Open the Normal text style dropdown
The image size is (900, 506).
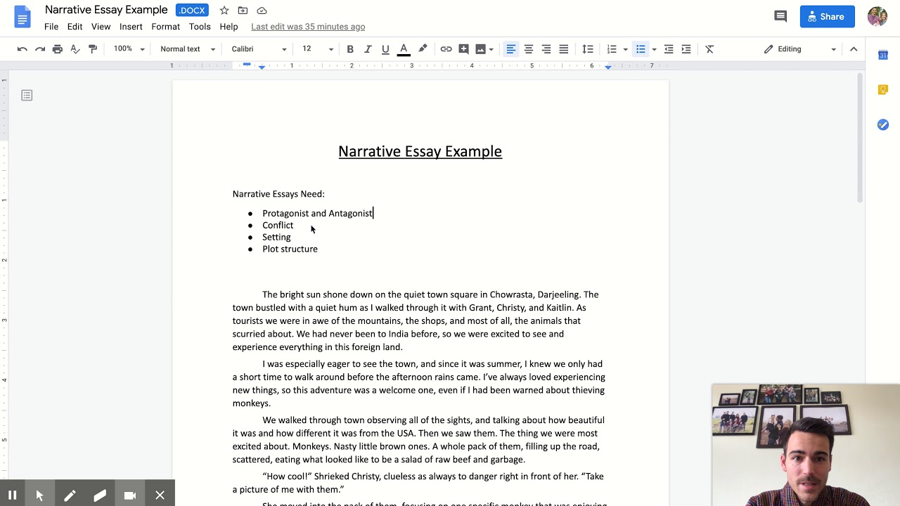tap(188, 49)
